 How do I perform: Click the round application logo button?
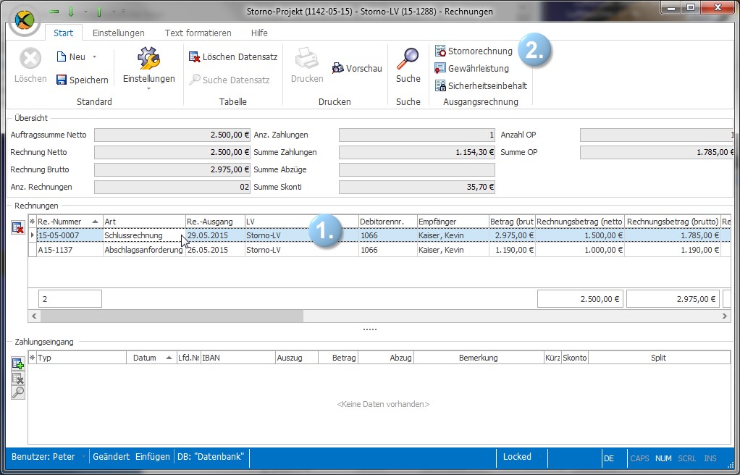(25, 21)
